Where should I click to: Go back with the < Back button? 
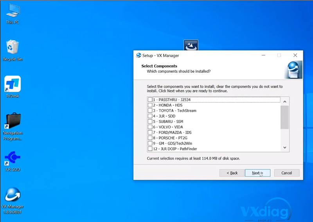coord(232,173)
